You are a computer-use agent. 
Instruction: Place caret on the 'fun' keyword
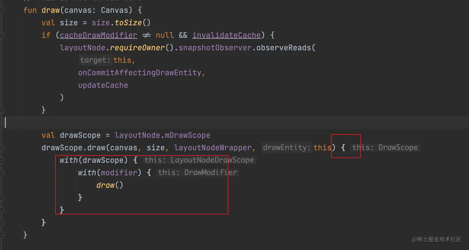[30, 10]
